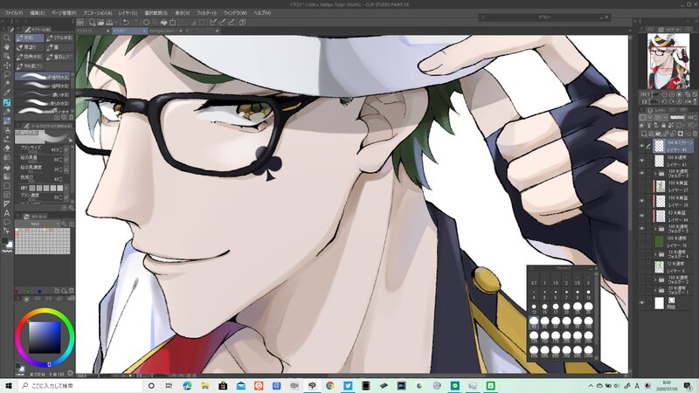The height and width of the screenshot is (393, 699).
Task: Toggle visibility of the 用紙 paper layer
Action: click(x=642, y=303)
